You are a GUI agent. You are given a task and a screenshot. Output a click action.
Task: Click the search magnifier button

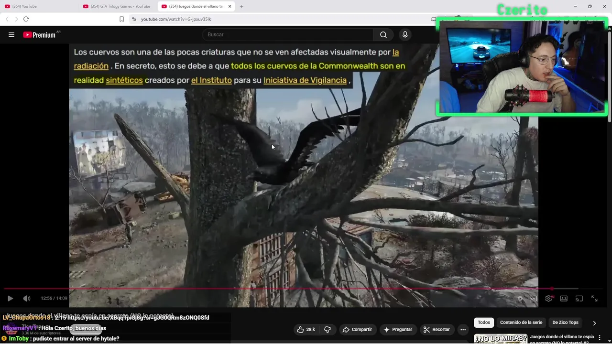(383, 35)
